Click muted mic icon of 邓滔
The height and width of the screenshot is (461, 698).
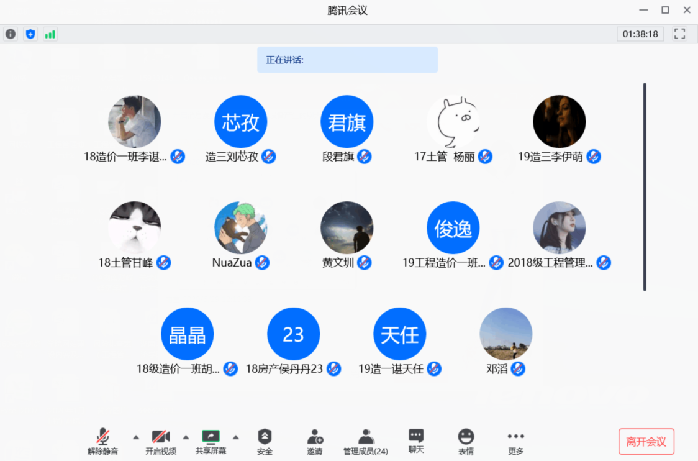click(x=518, y=368)
